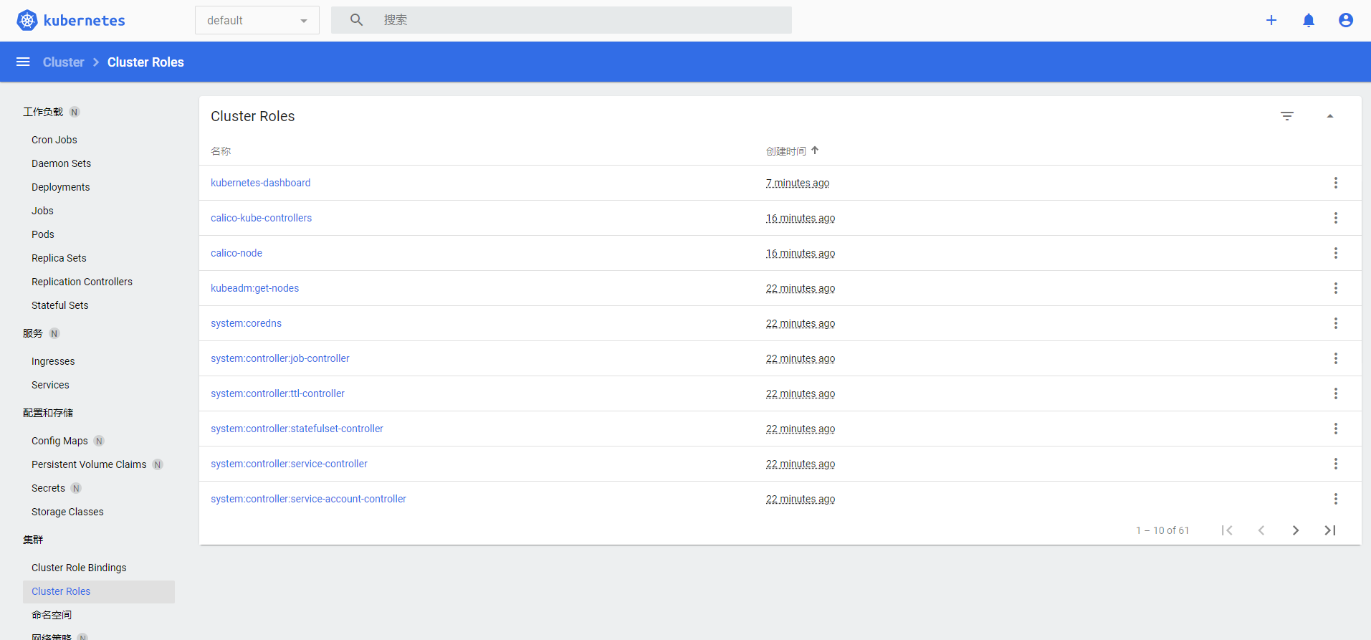
Task: Open the notifications bell
Action: pos(1309,20)
